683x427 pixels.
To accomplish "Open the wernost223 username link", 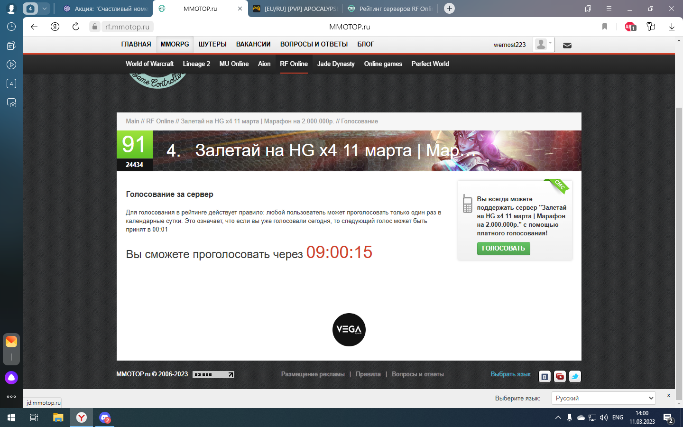I will pos(509,45).
